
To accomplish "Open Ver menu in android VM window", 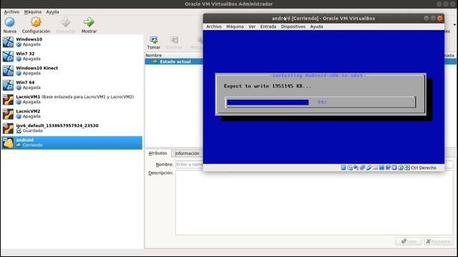I will tap(252, 26).
